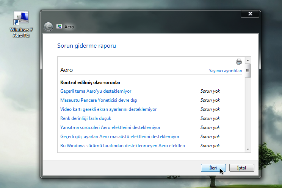Click the 'Aero' report section title
This screenshot has height=188, width=282.
click(x=66, y=70)
